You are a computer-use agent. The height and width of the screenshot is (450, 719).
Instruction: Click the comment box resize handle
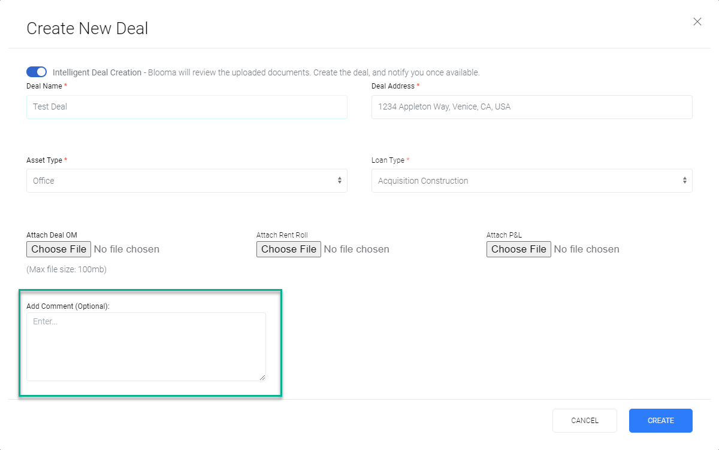tap(262, 377)
